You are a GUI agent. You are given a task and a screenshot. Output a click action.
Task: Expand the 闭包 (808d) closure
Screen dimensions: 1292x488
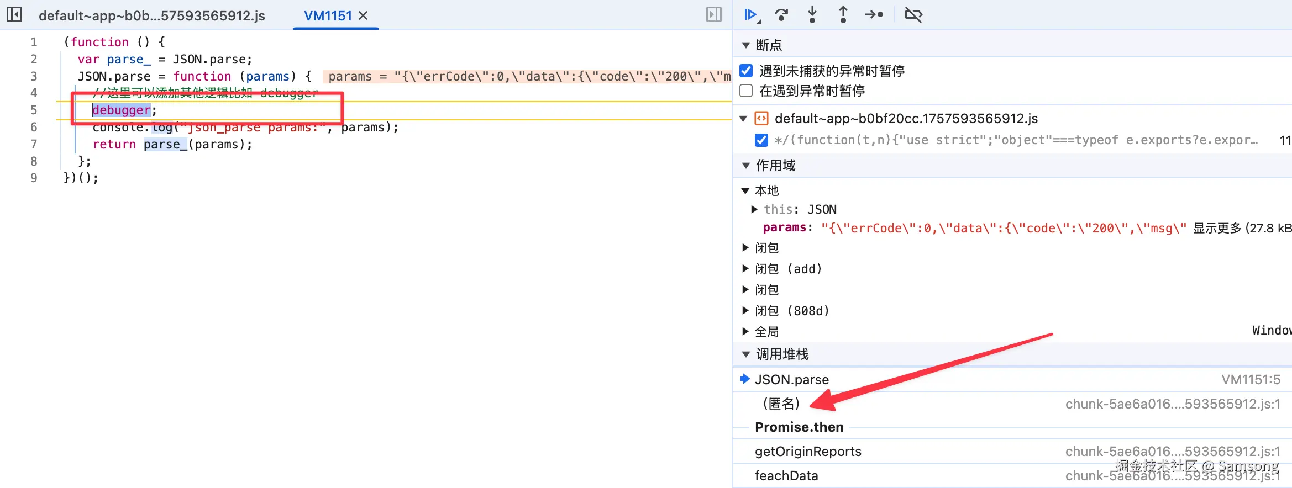(745, 311)
